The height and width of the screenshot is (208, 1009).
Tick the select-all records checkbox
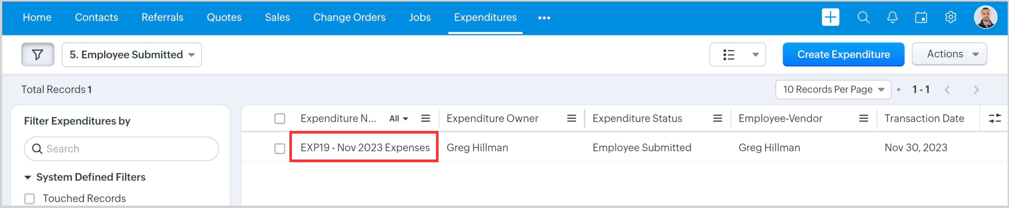(x=280, y=118)
